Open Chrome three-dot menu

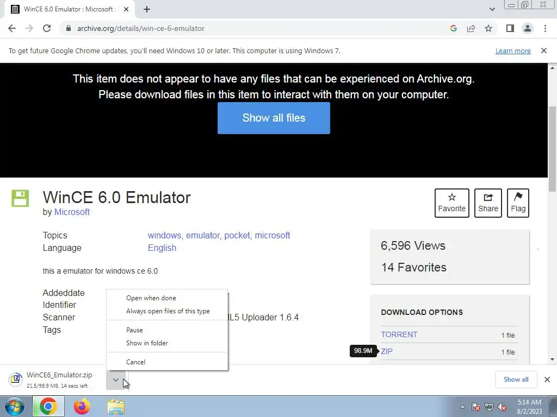(x=545, y=28)
